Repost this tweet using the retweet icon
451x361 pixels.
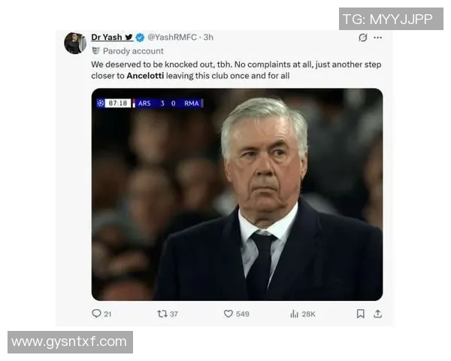(162, 314)
